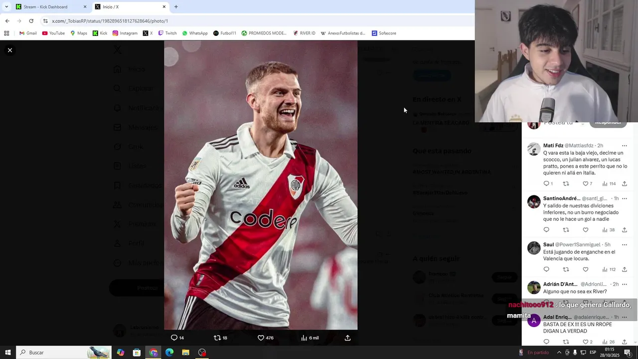Share the photo via the share icon

click(x=347, y=338)
